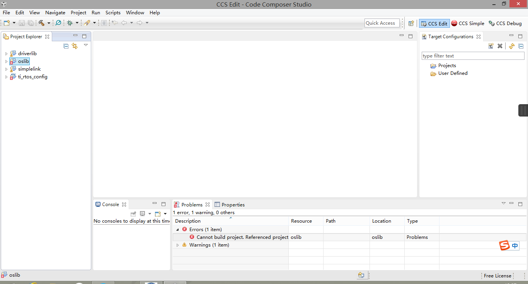This screenshot has height=284, width=528.
Task: Click the New wizard icon in toolbar
Action: (6, 23)
